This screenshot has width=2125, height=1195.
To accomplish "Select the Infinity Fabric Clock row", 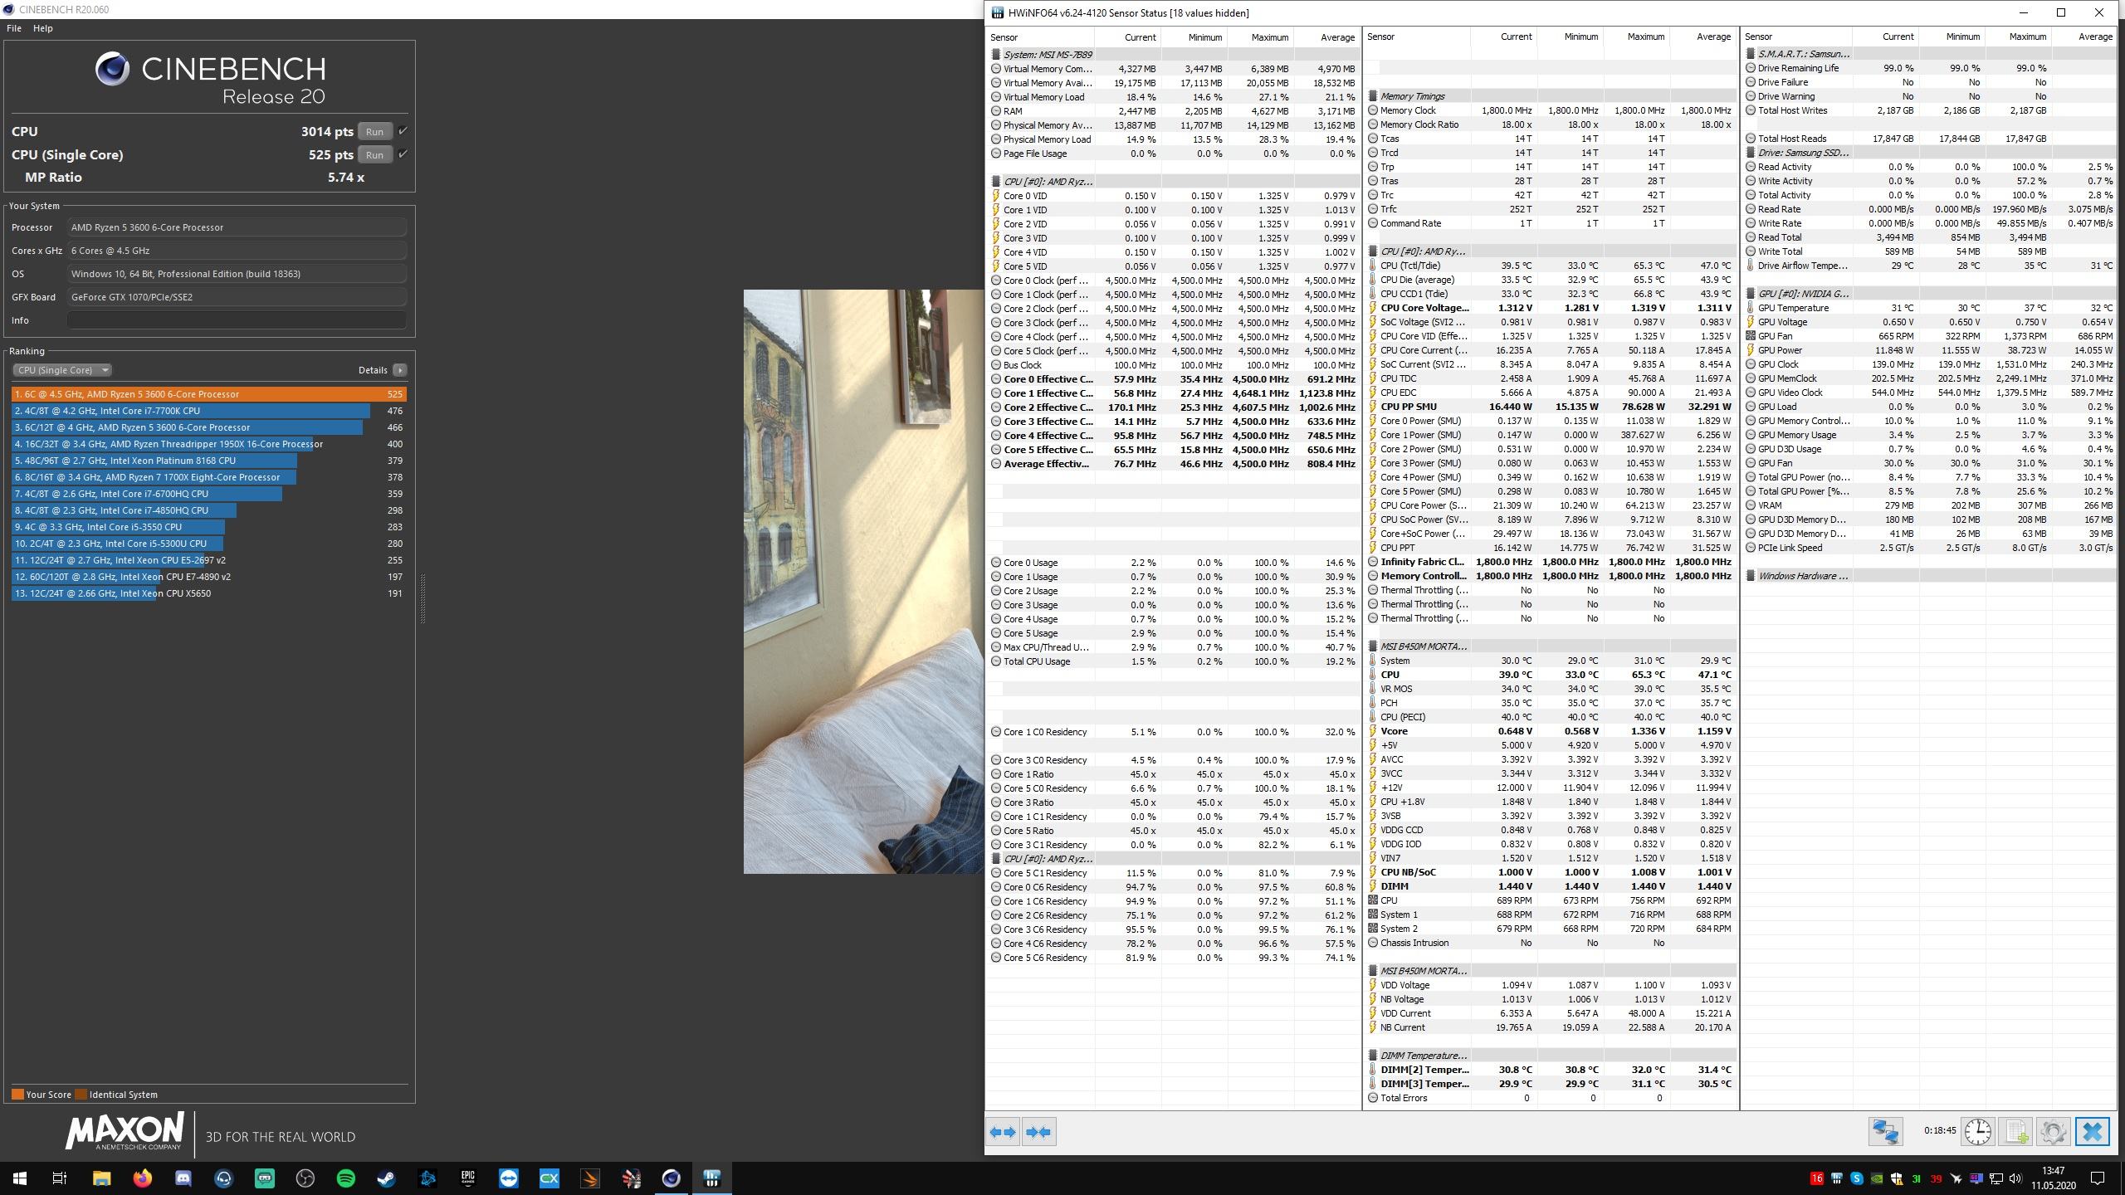I will [x=1551, y=562].
